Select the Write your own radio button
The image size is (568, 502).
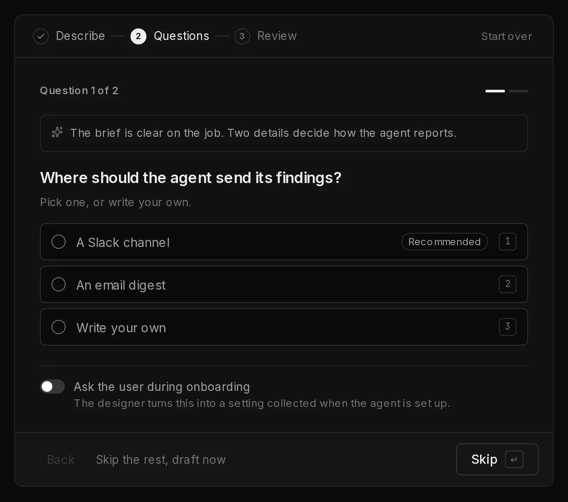click(x=59, y=327)
